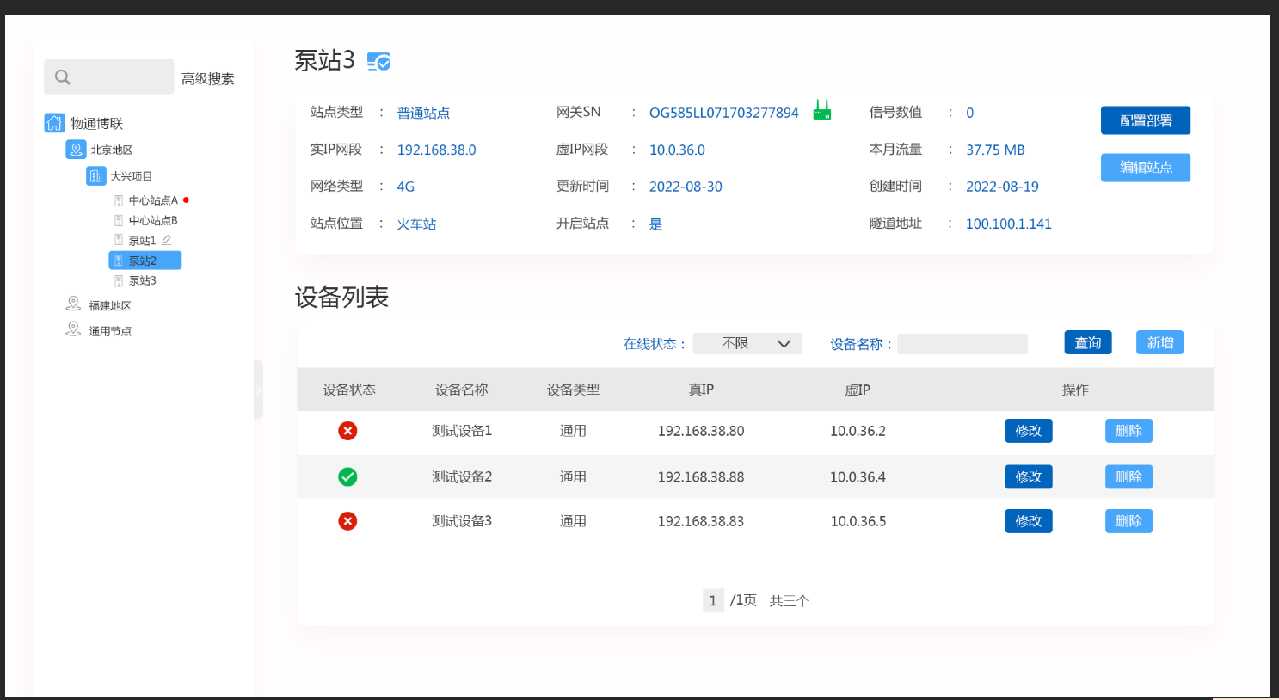Select 泵站3 in the tree
Viewport: 1279px width, 700px height.
[143, 280]
